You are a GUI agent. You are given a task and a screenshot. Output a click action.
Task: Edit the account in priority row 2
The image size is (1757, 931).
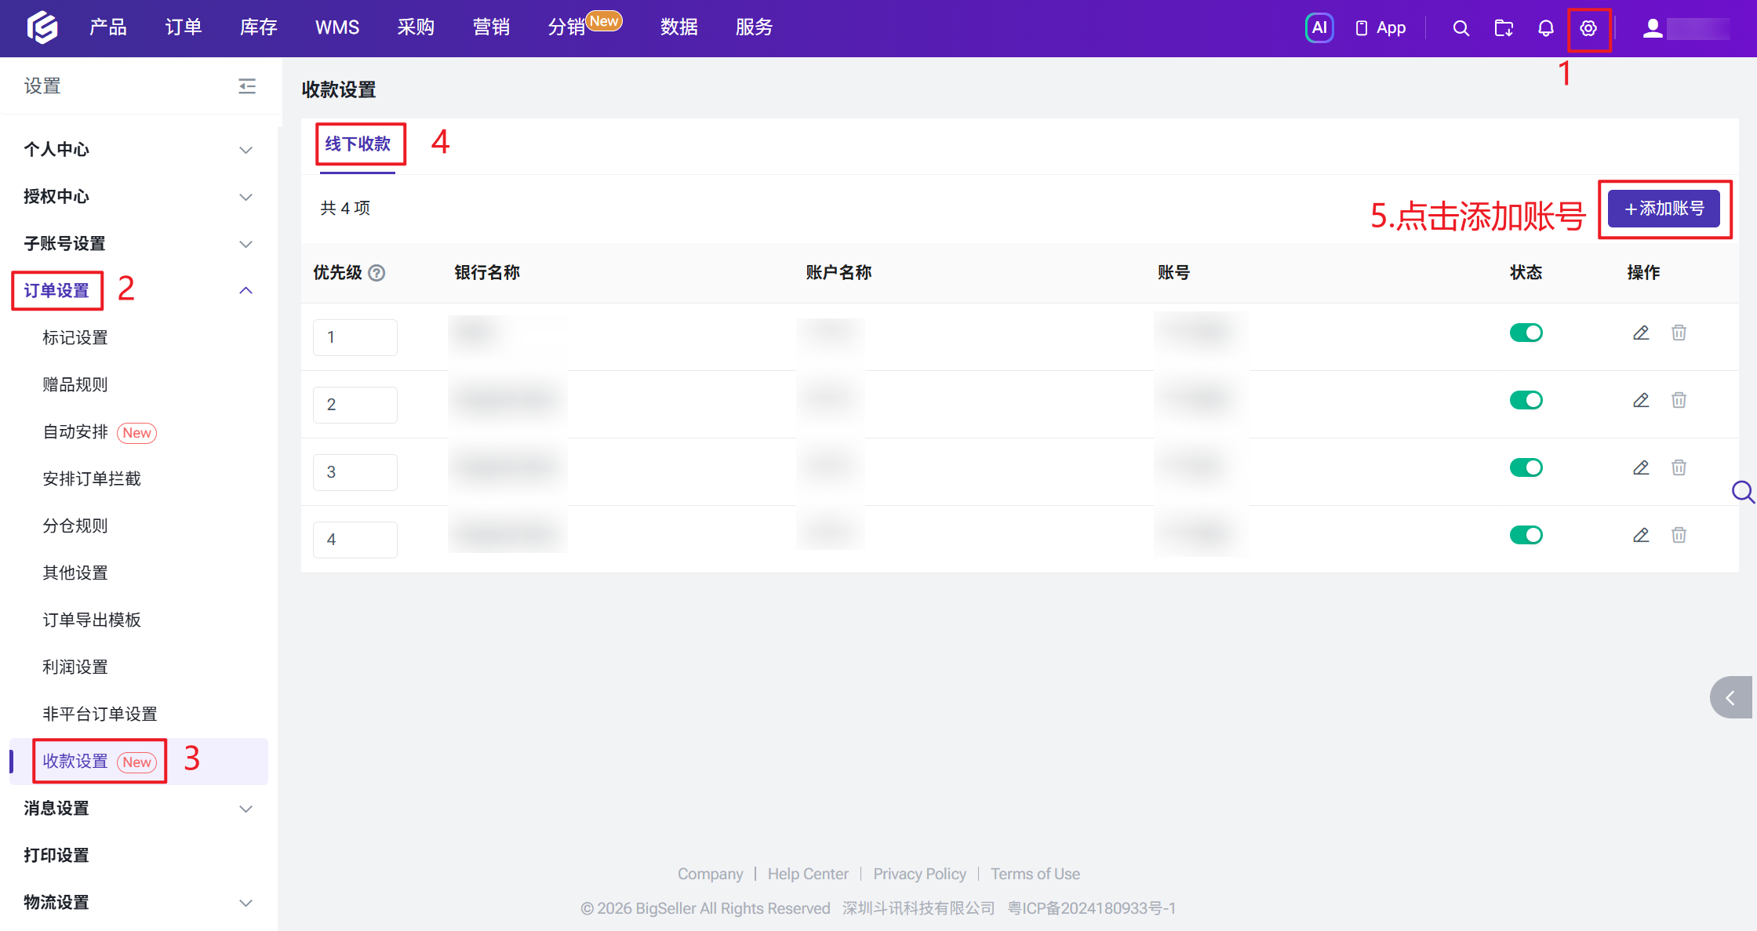pos(1641,400)
